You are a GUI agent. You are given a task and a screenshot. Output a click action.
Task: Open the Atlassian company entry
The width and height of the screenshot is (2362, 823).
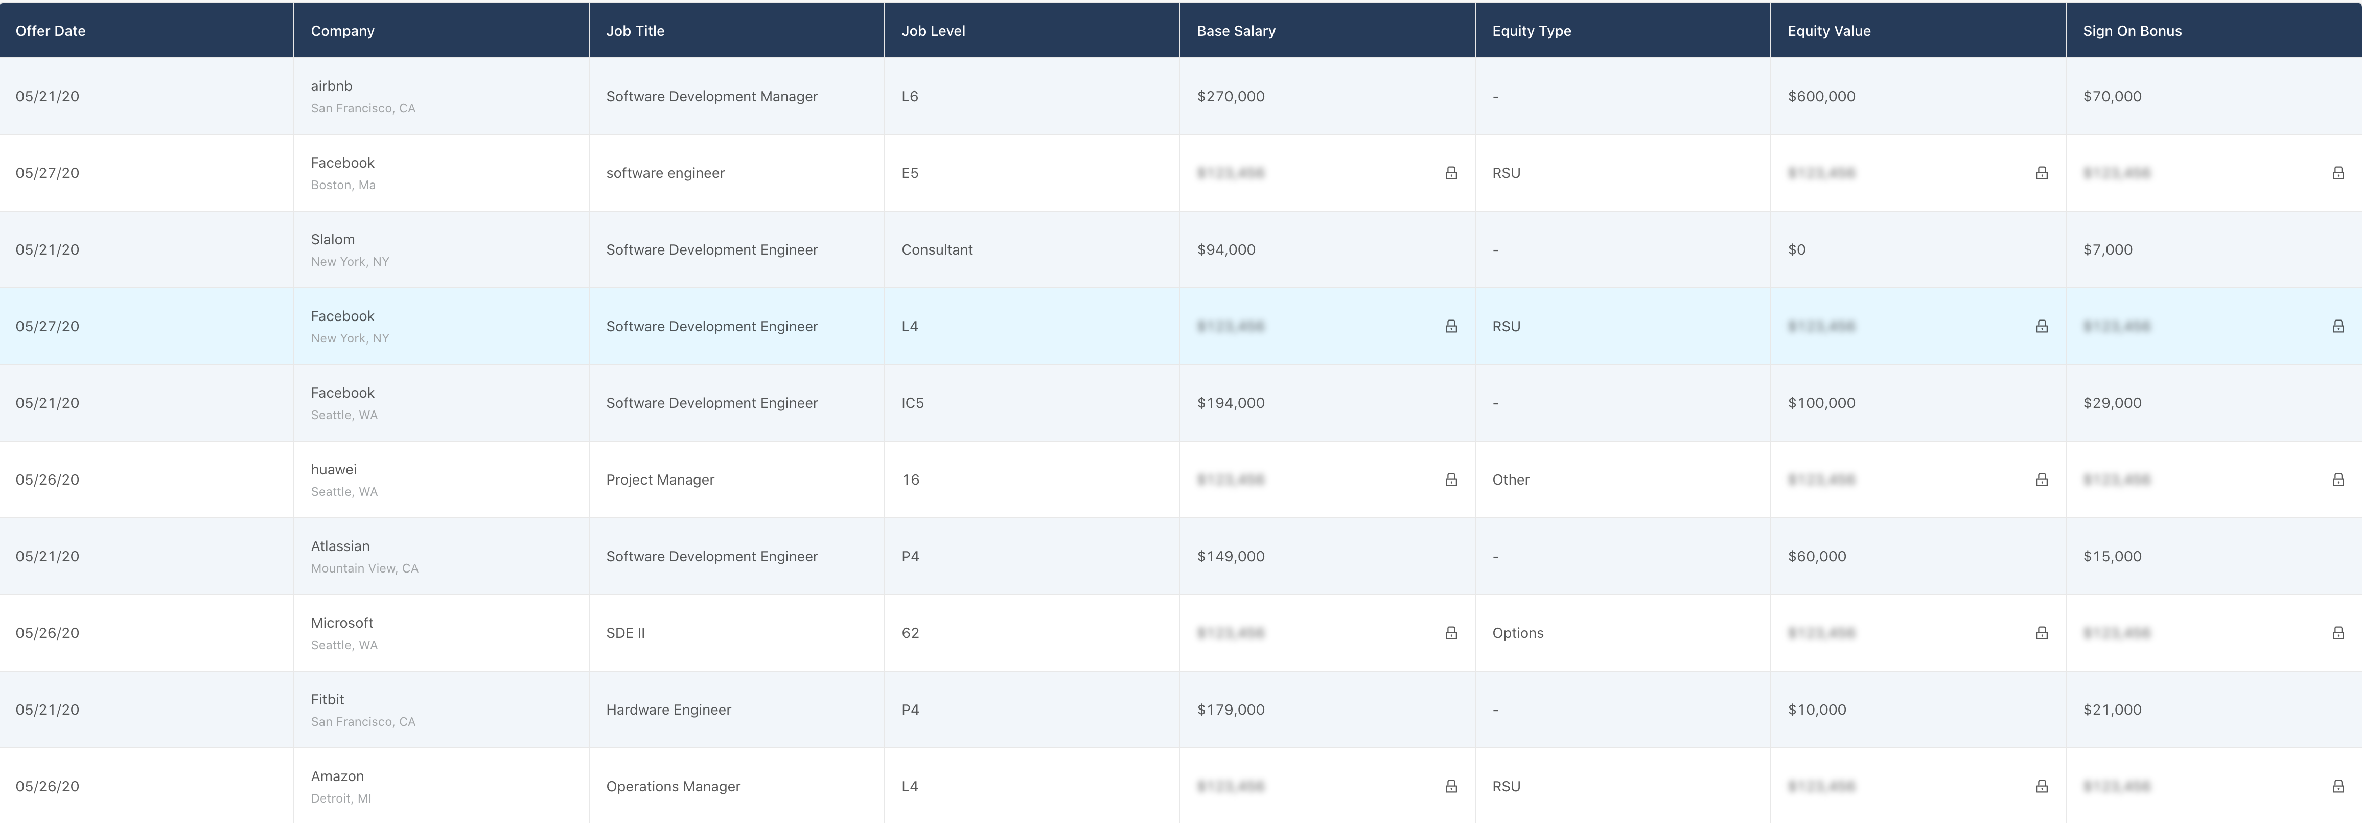coord(339,546)
